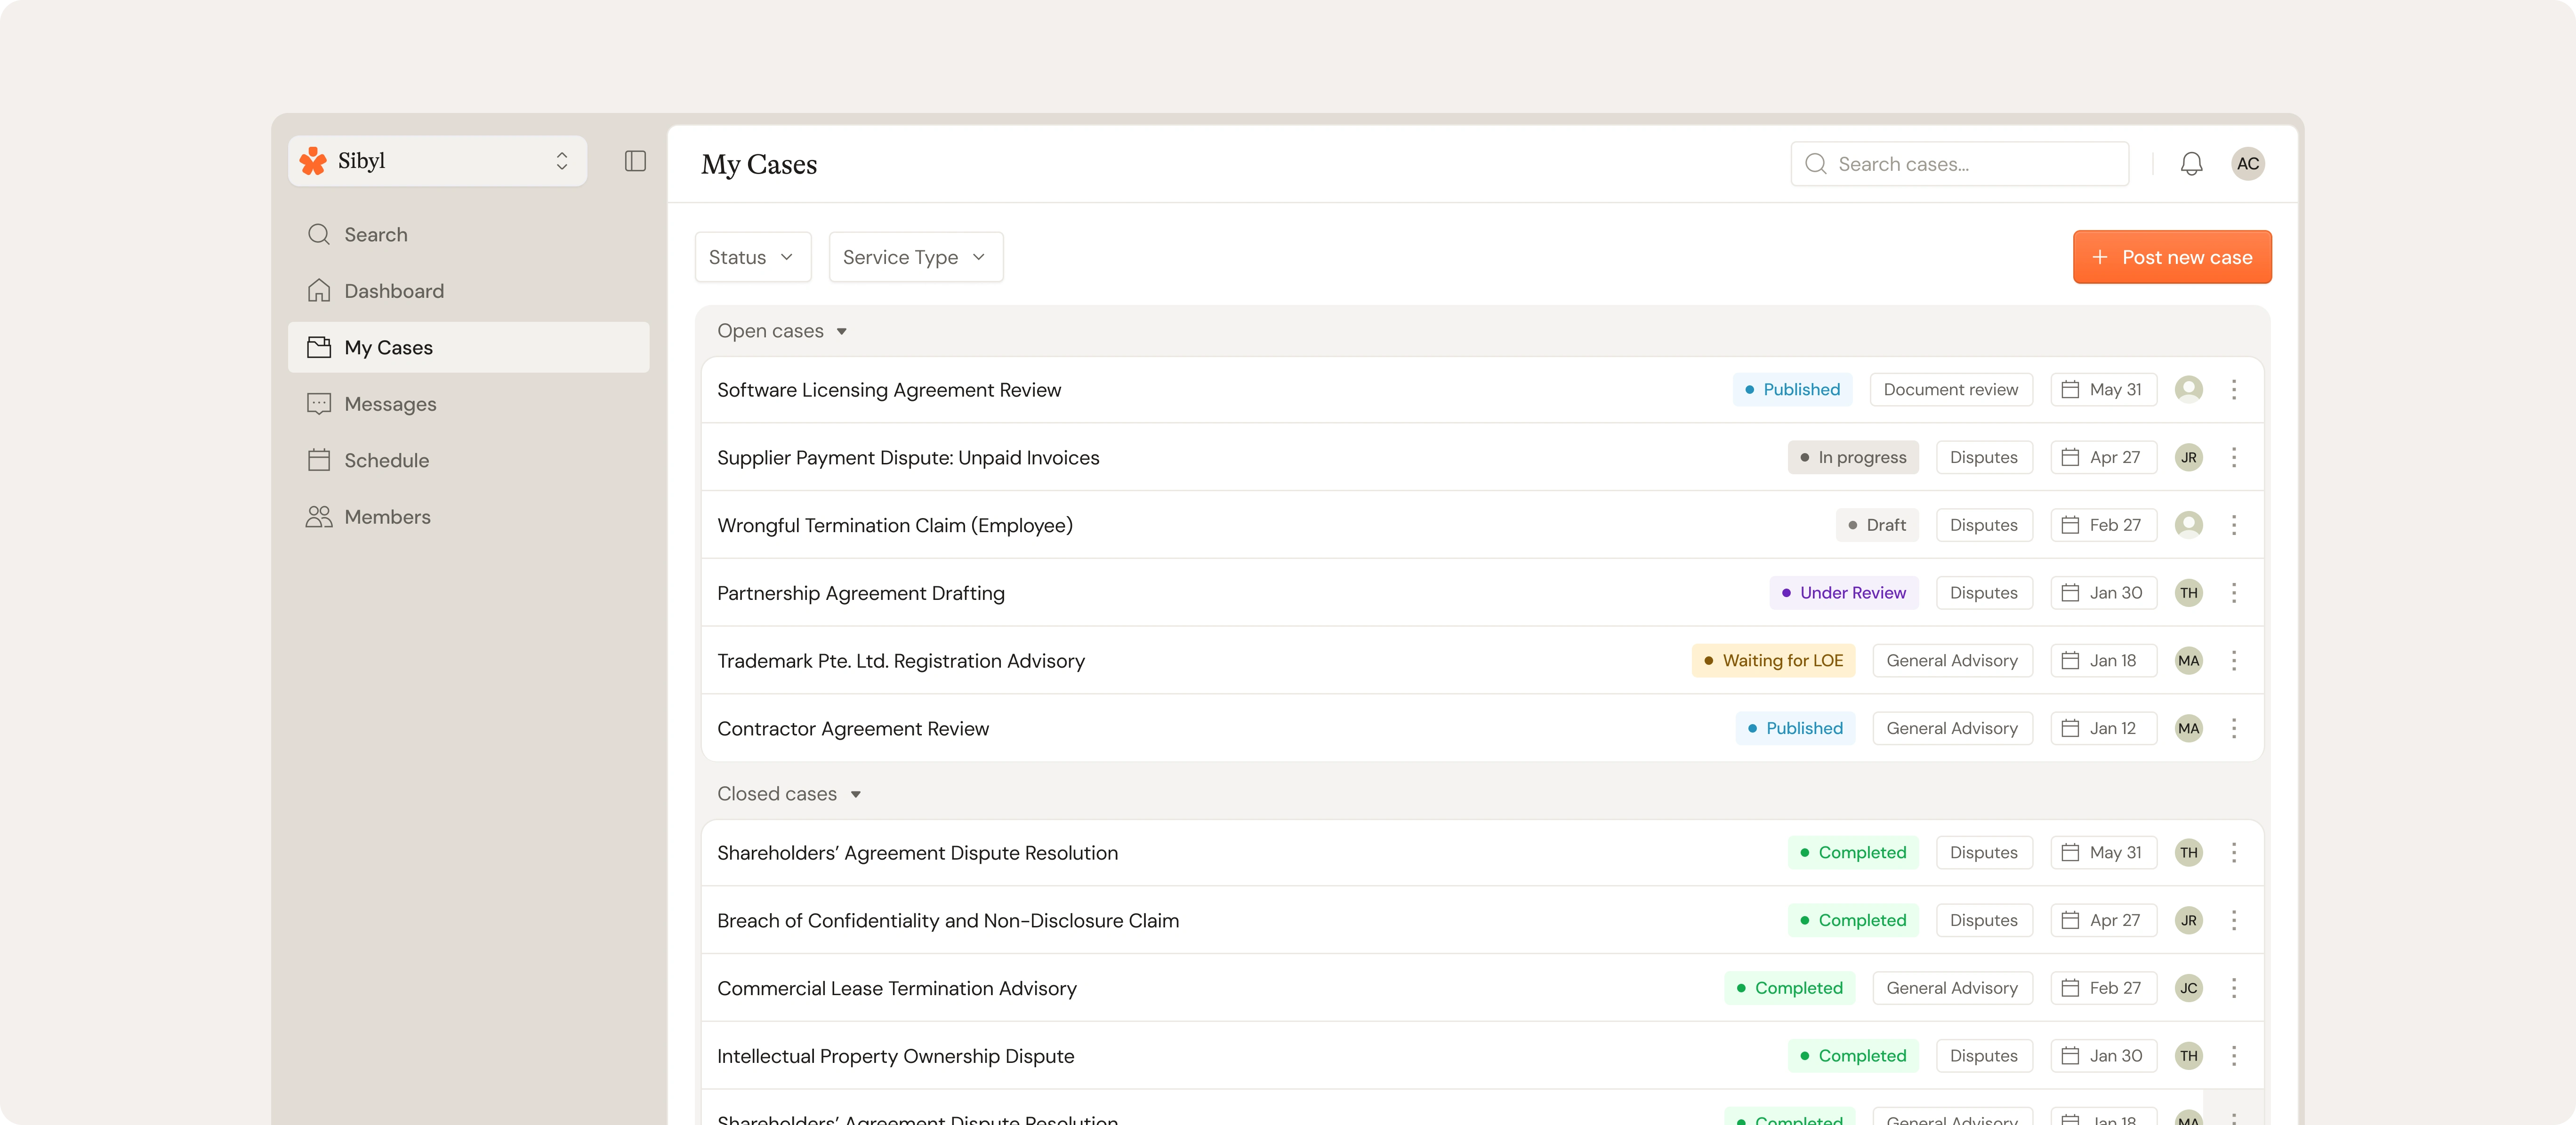
Task: Go to Messages in sidebar
Action: (390, 404)
